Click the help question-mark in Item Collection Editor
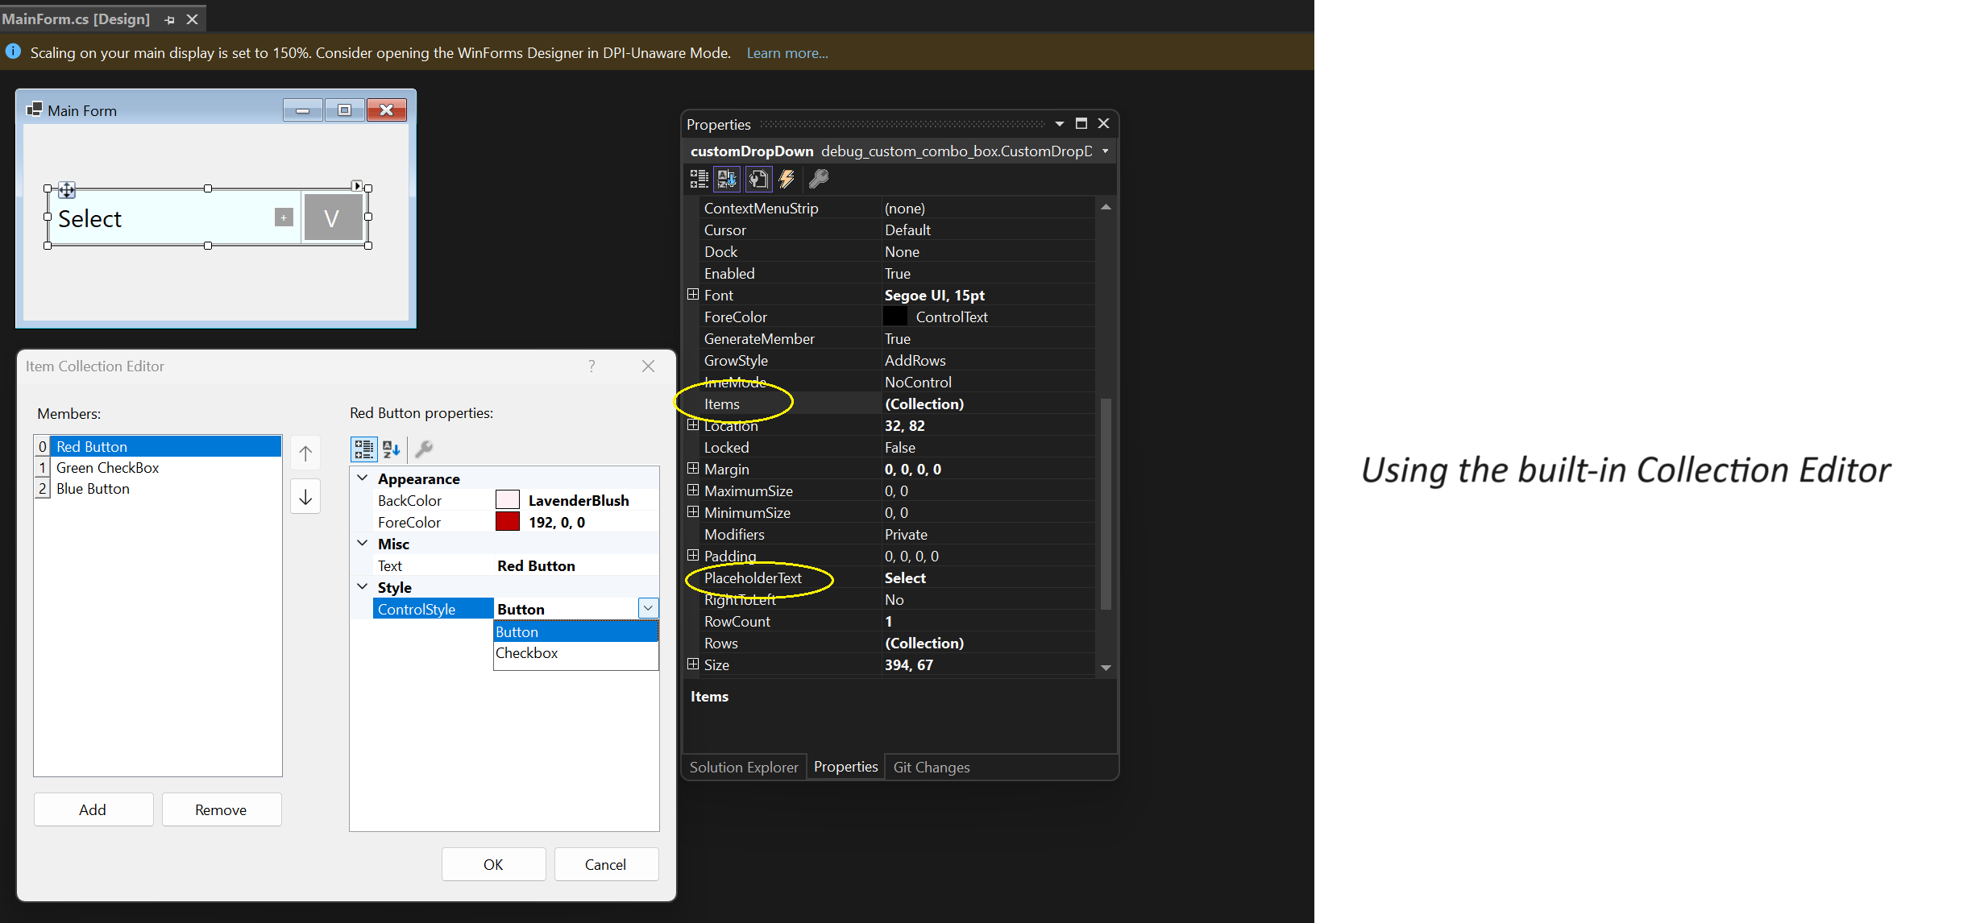The height and width of the screenshot is (923, 1980). [x=592, y=366]
